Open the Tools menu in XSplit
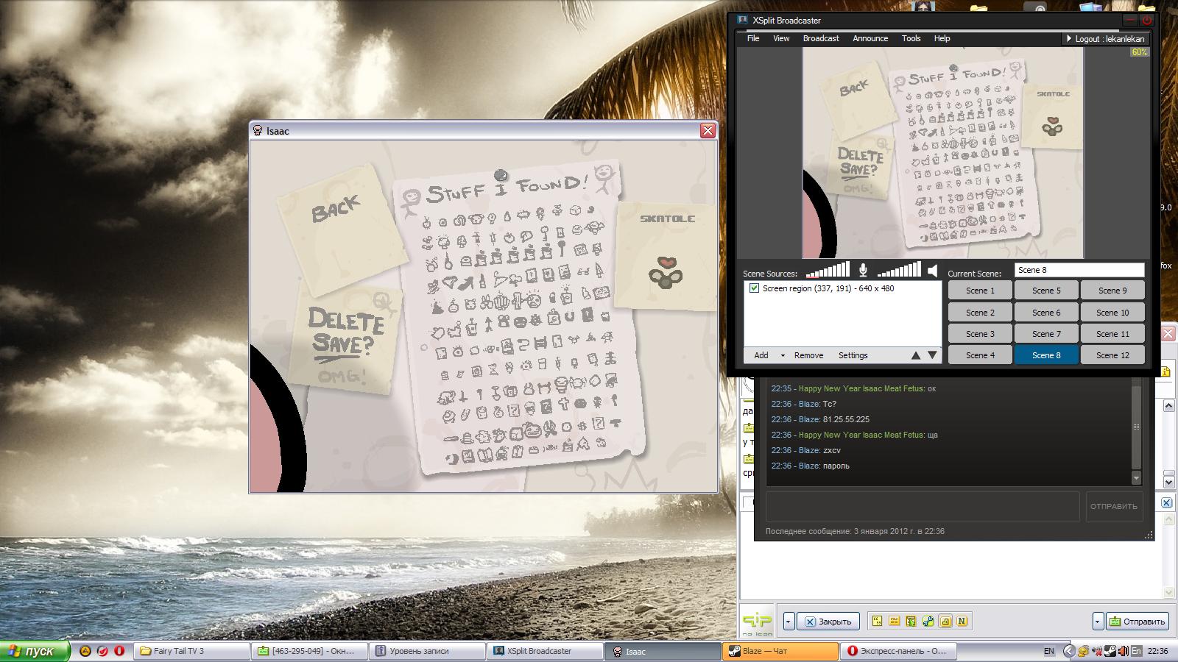 [911, 38]
